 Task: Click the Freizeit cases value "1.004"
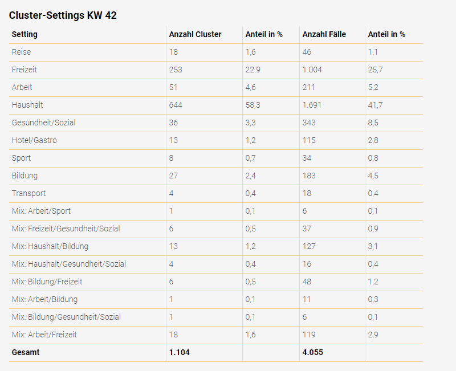point(313,70)
